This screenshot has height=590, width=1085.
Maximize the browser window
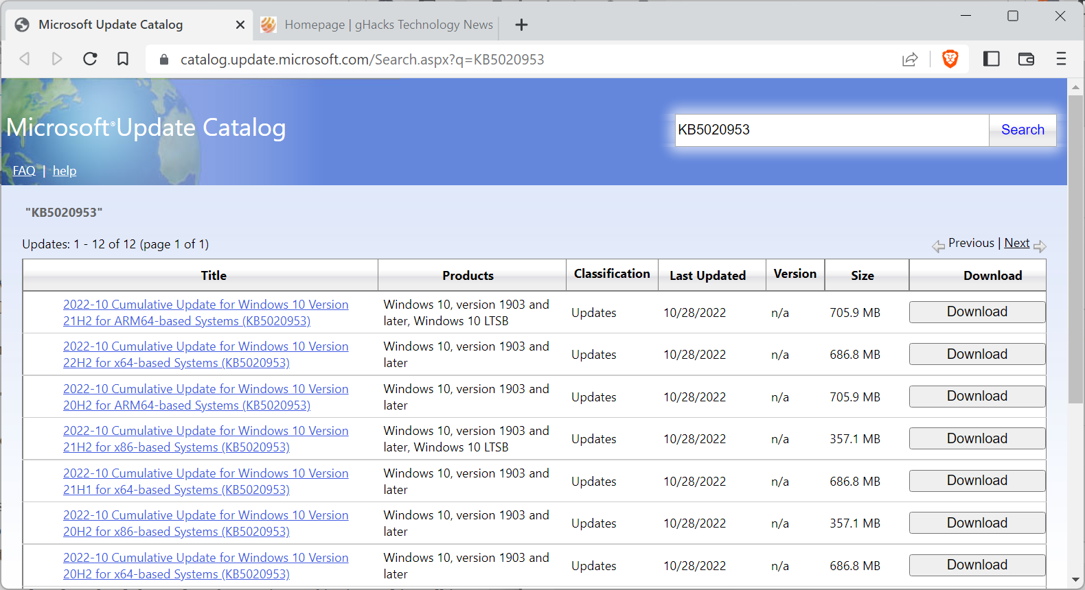pos(1013,16)
